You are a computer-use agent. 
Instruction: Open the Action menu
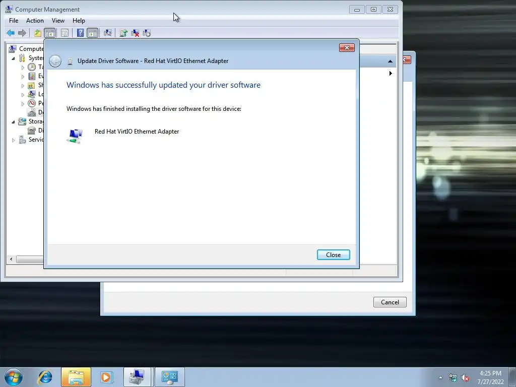pyautogui.click(x=35, y=20)
